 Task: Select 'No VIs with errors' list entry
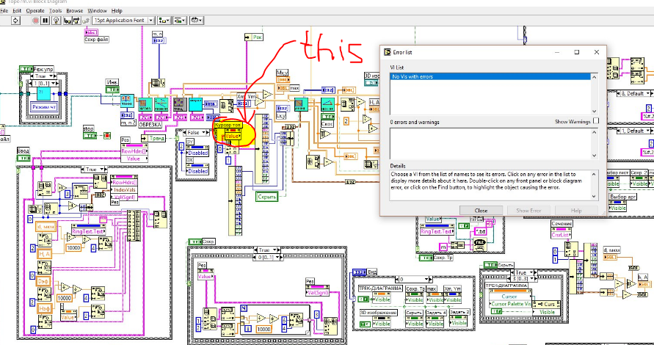[490, 77]
